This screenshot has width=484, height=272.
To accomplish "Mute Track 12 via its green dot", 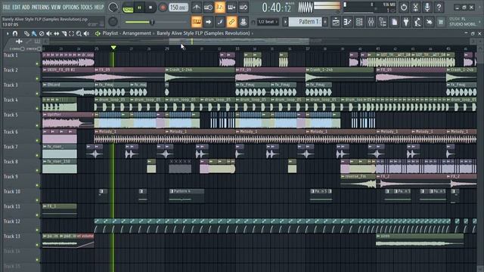I will (x=37, y=230).
